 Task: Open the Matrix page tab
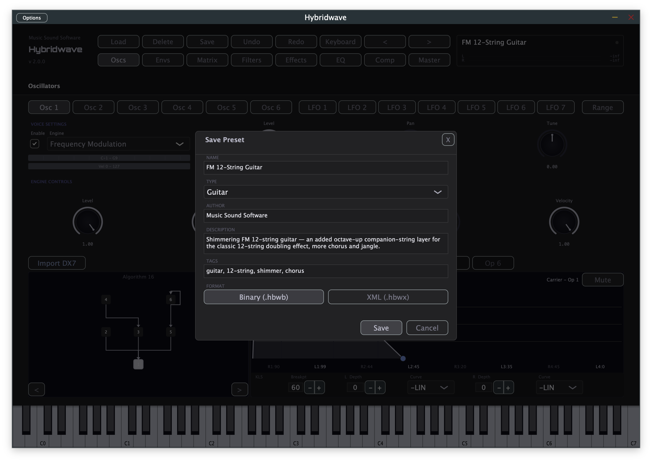207,60
